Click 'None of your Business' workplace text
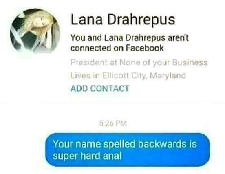The height and width of the screenshot is (174, 225). point(163,63)
